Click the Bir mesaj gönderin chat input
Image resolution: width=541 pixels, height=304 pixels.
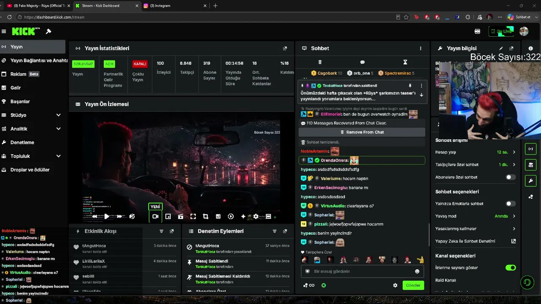tap(362, 271)
